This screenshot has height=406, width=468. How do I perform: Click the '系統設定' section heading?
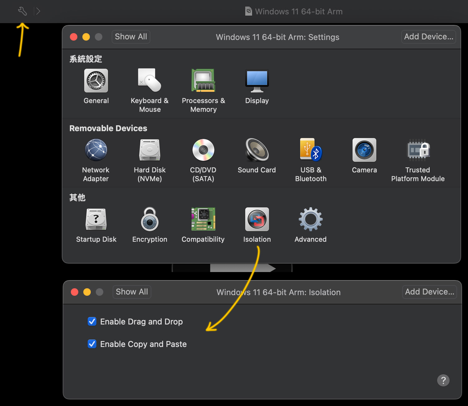[x=86, y=59]
